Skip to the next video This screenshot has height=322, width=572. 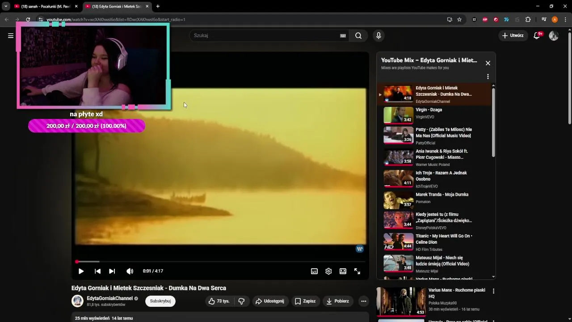112,271
